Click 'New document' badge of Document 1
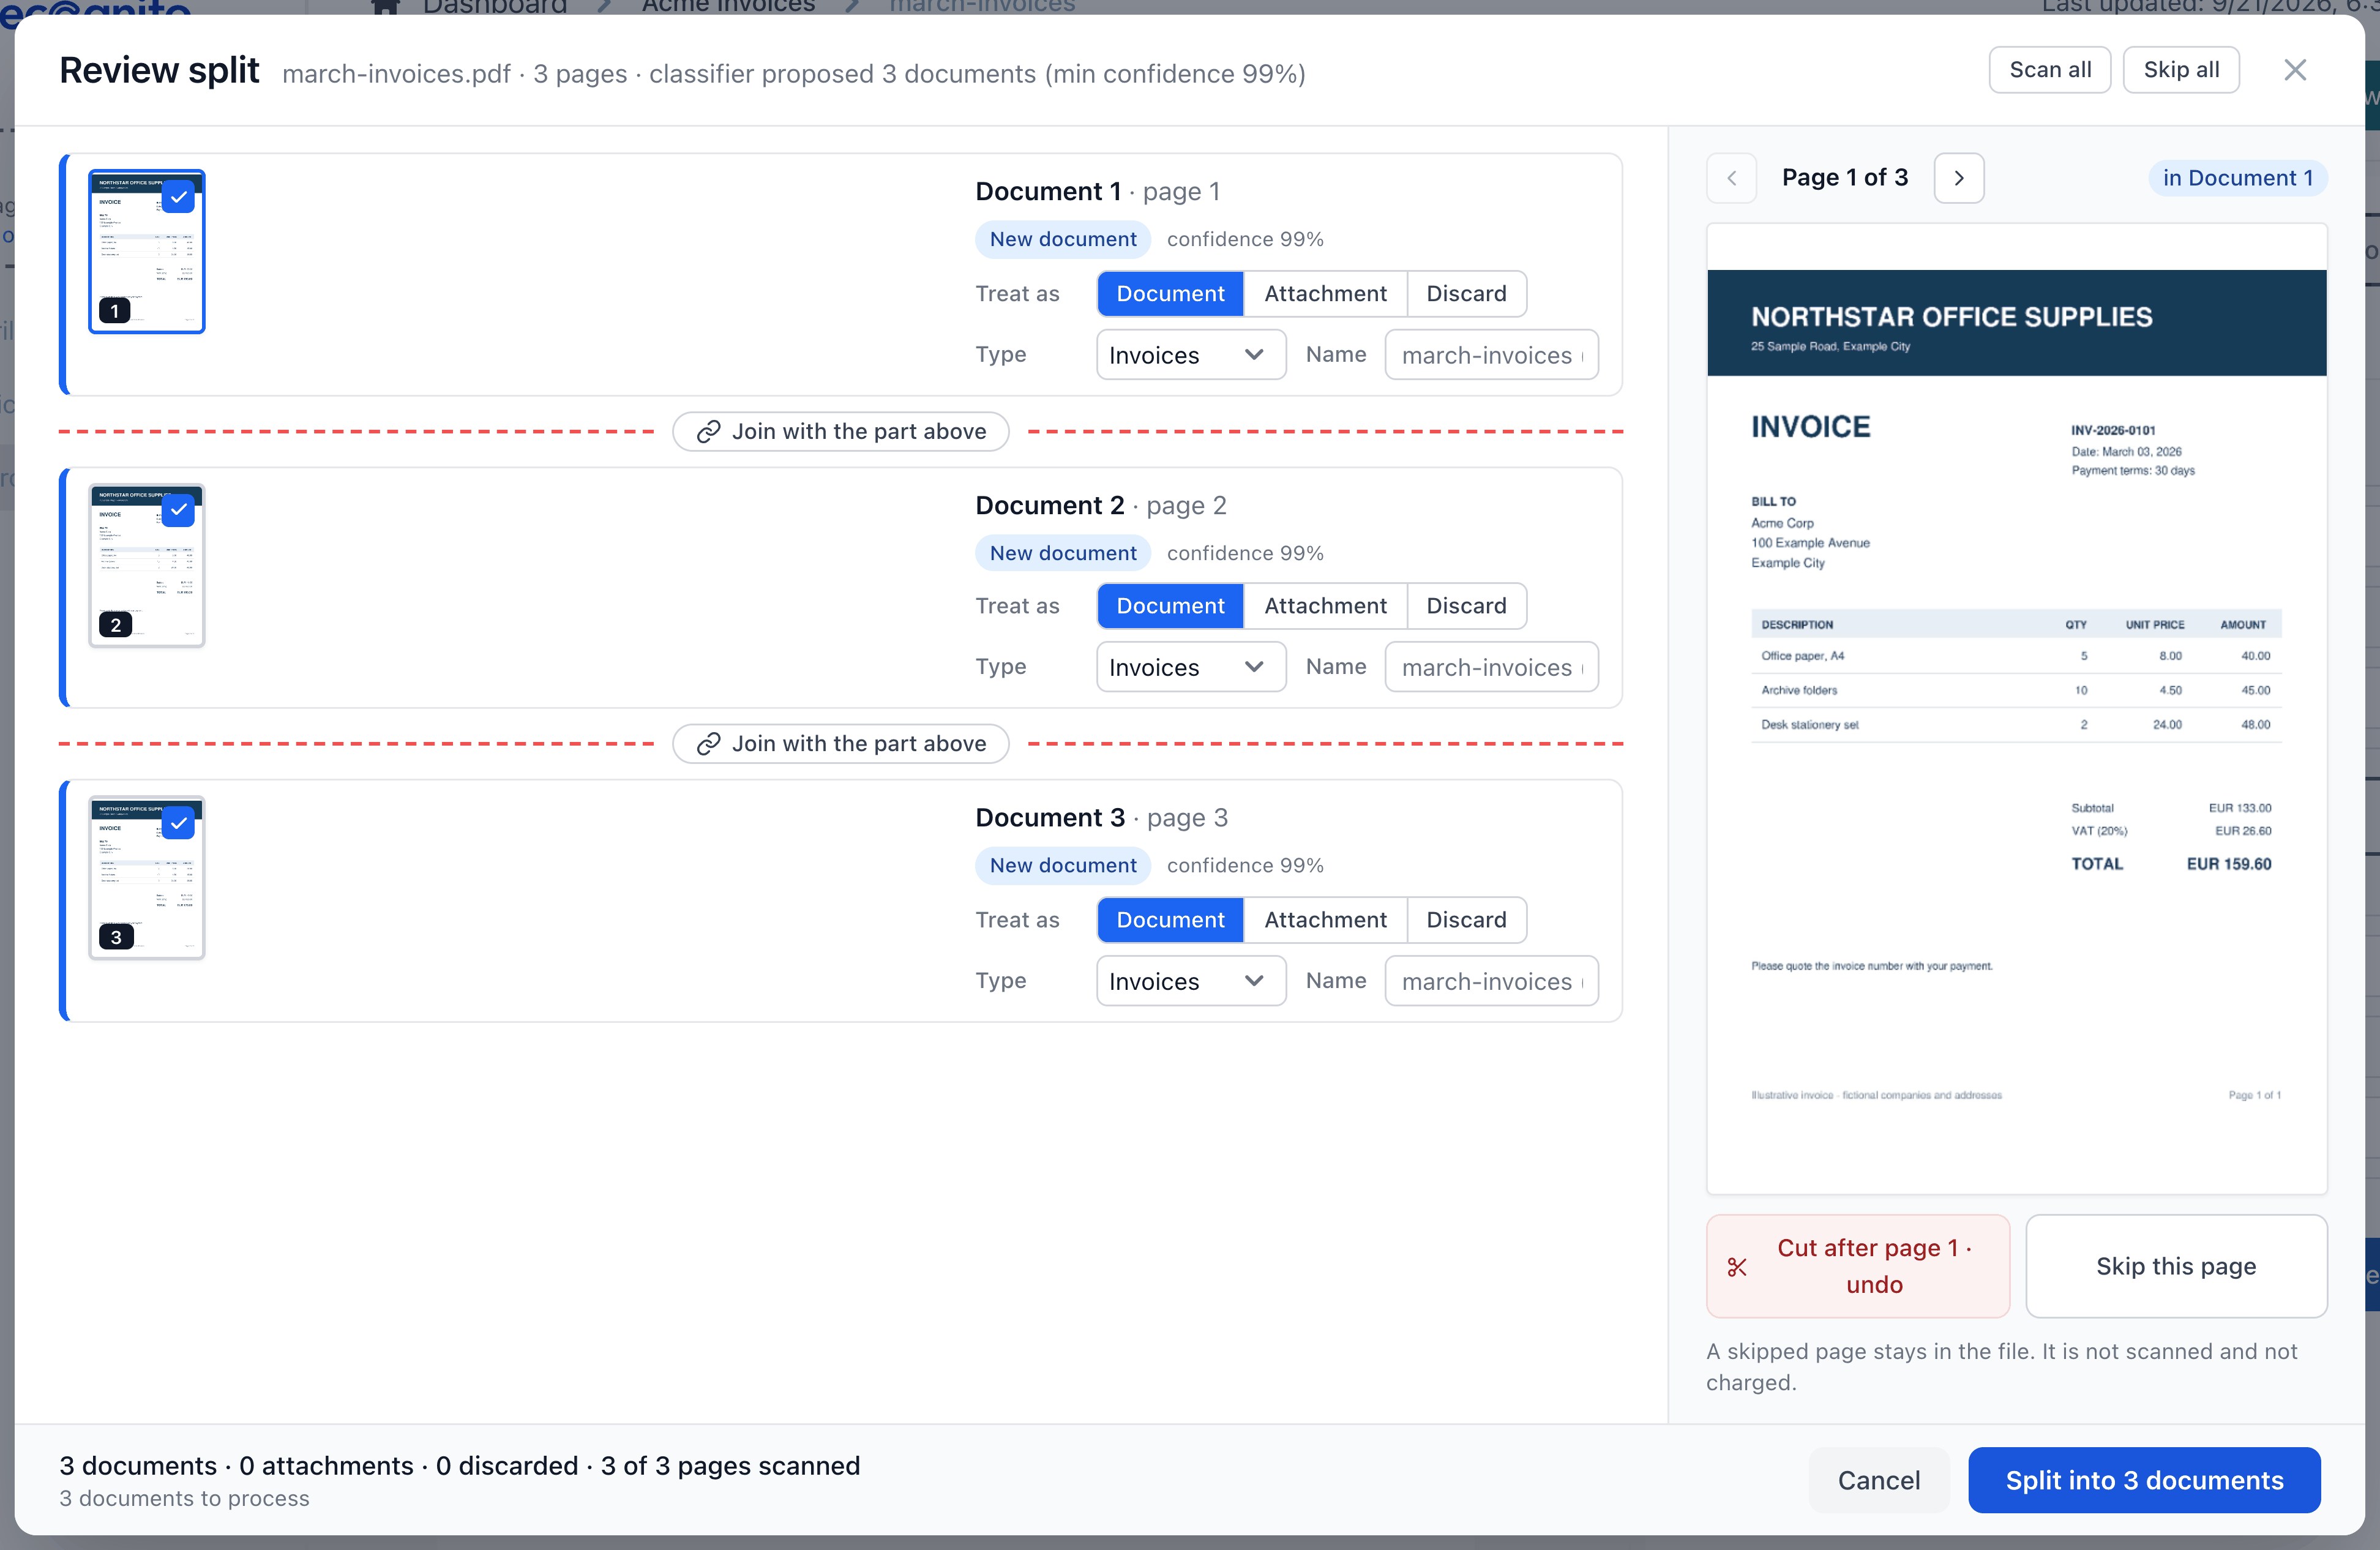2380x1550 pixels. pyautogui.click(x=1063, y=239)
